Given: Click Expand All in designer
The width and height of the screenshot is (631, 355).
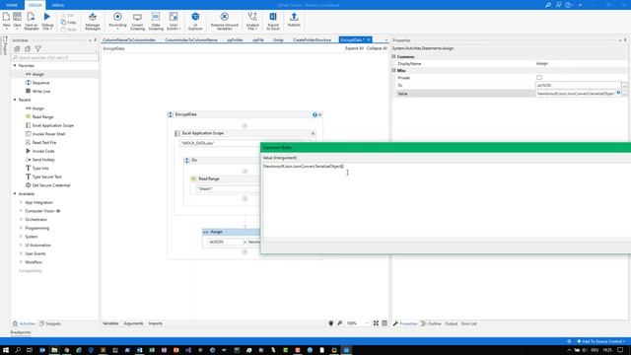Looking at the screenshot, I should tap(354, 48).
